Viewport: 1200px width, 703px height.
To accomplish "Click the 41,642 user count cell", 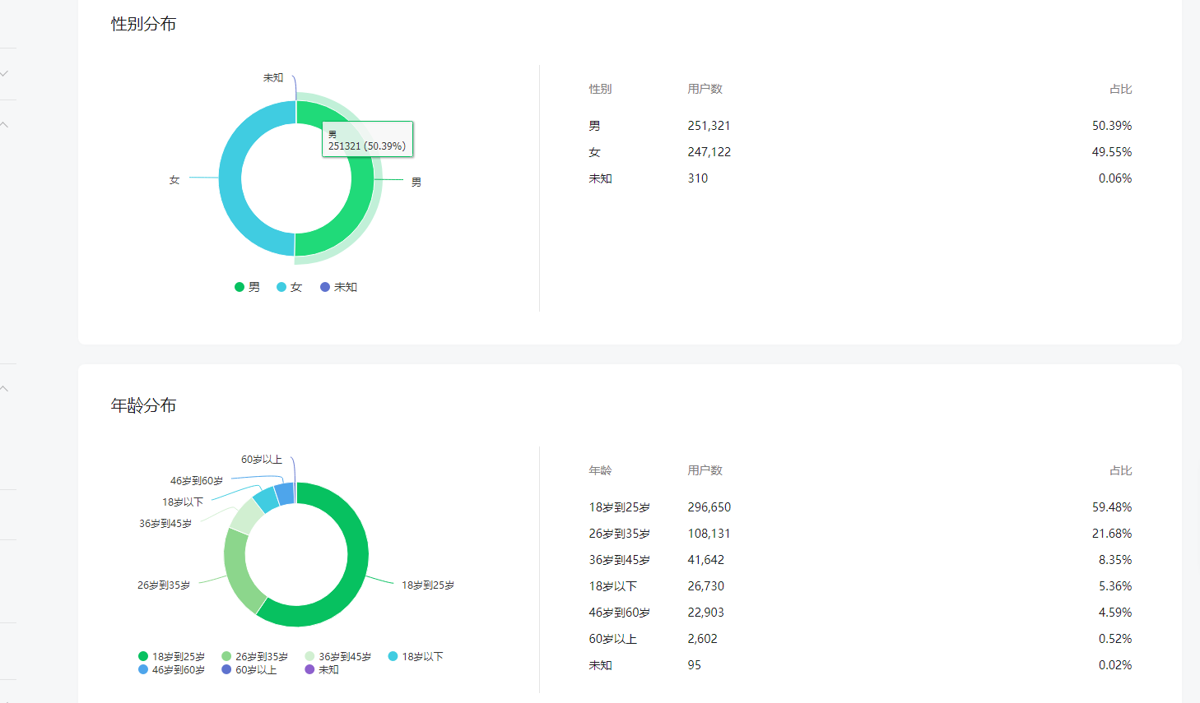I will pyautogui.click(x=706, y=560).
